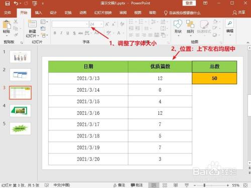Switch to the 幻灯片放映 tab
Image resolution: width=251 pixels, height=188 pixels.
103,13
